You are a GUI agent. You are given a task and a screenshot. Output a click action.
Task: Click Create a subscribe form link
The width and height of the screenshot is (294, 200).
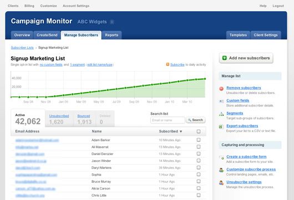pyautogui.click(x=246, y=157)
